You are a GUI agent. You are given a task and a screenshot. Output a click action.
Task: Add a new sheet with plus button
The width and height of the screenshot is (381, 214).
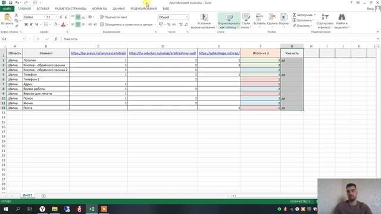[x=43, y=196]
